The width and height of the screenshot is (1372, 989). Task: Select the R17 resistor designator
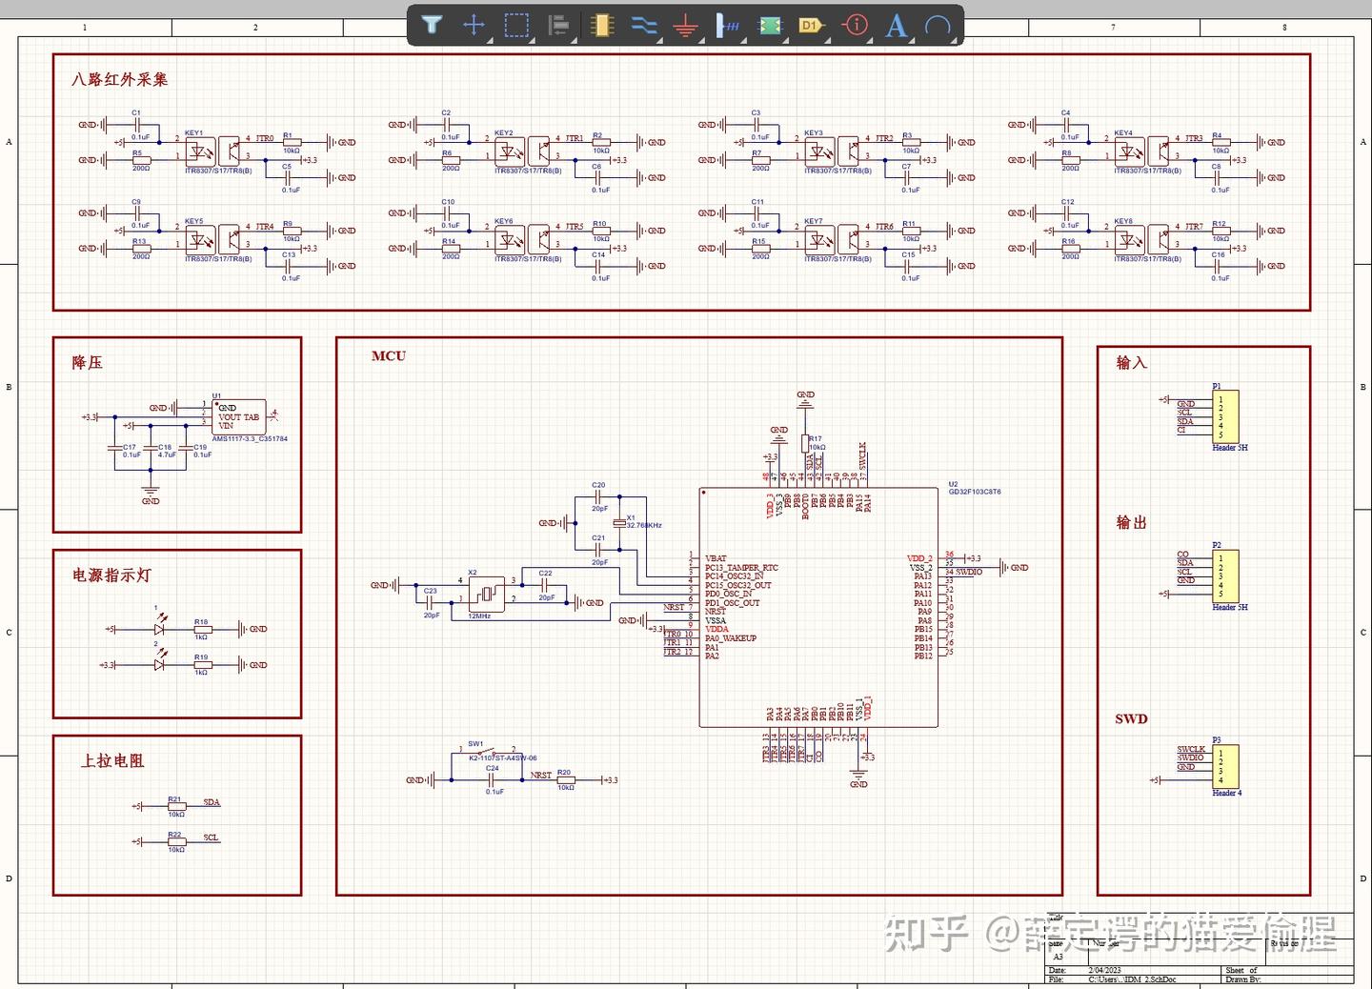[816, 439]
